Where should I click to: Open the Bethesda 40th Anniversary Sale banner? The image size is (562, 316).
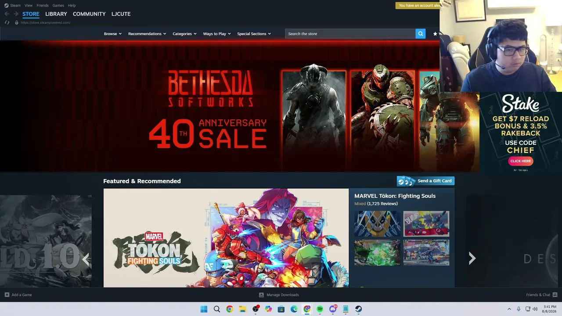[240, 106]
